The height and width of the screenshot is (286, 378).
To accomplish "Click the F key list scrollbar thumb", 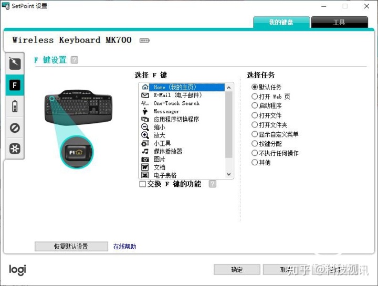I will [x=229, y=125].
